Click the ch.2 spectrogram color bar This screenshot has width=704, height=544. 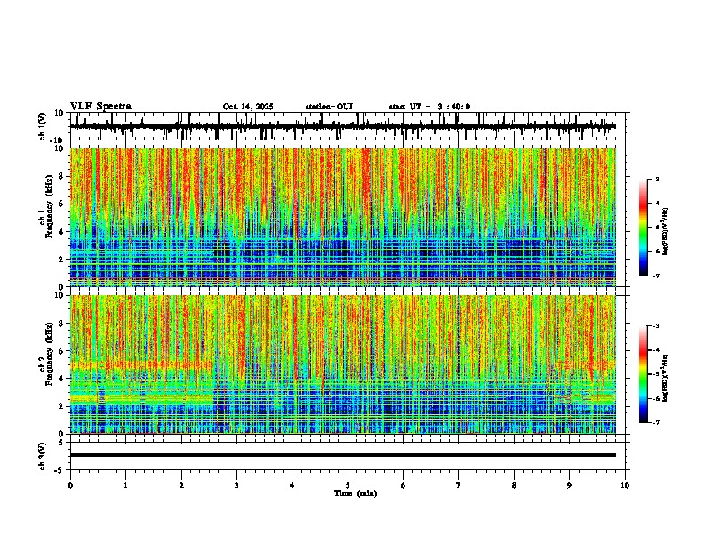[644, 374]
